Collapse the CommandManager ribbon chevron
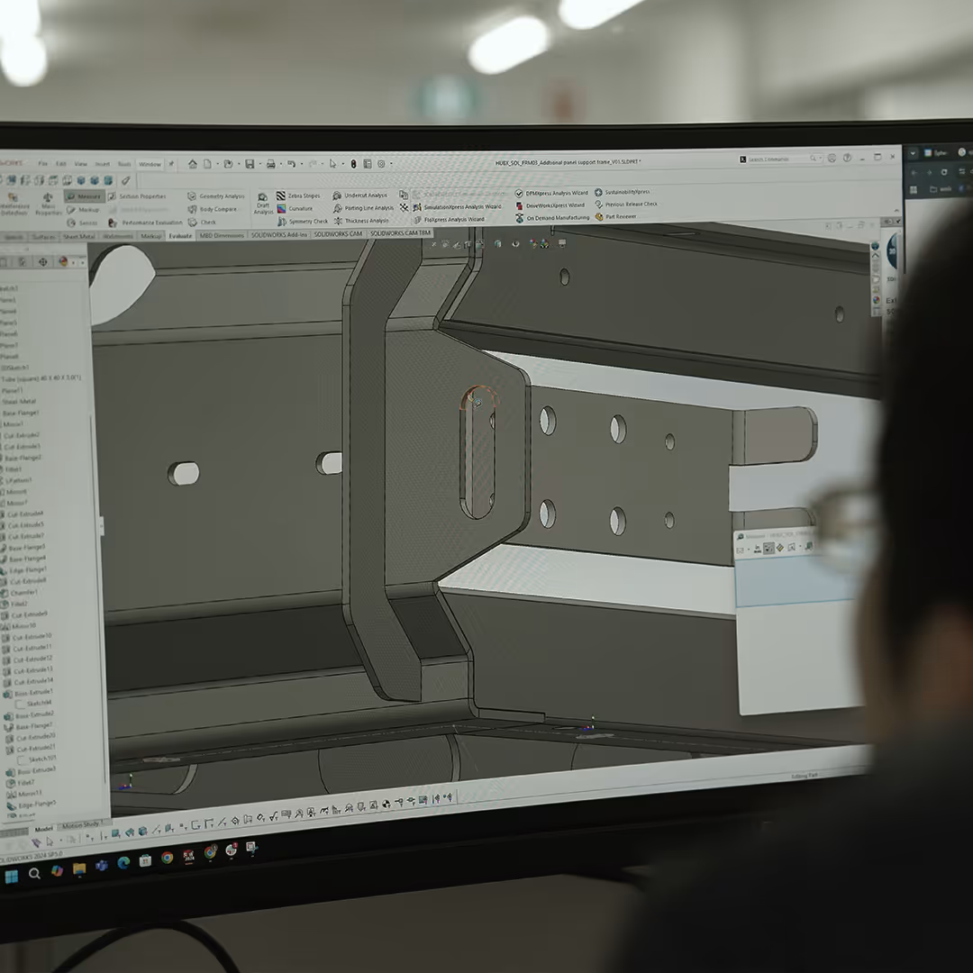The width and height of the screenshot is (973, 973). [x=896, y=211]
